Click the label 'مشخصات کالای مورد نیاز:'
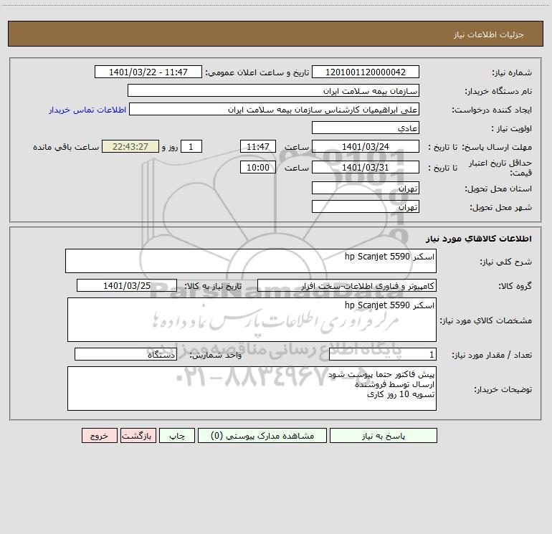 coord(486,320)
